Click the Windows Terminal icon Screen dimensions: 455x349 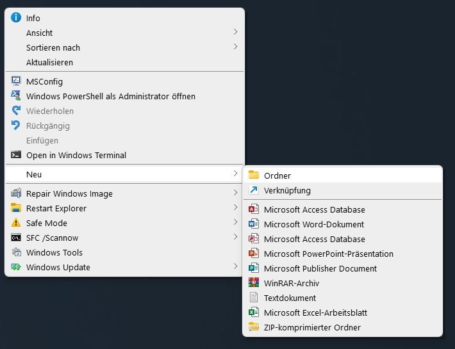(16, 155)
